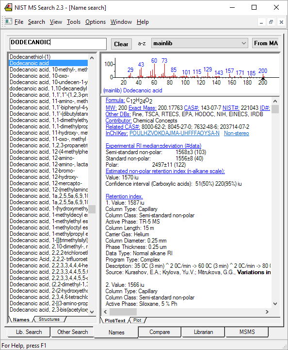Screen dimensions: 288x350
Task: Switch to the Names list tab
Action: [21, 320]
